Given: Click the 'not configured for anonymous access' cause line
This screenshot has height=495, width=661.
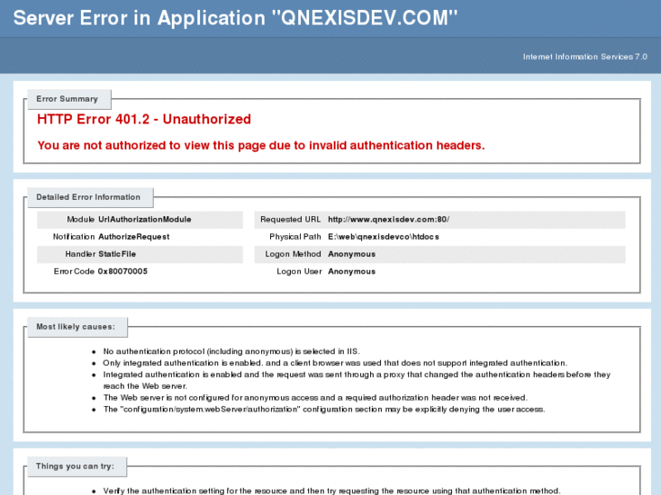Looking at the screenshot, I should point(315,398).
